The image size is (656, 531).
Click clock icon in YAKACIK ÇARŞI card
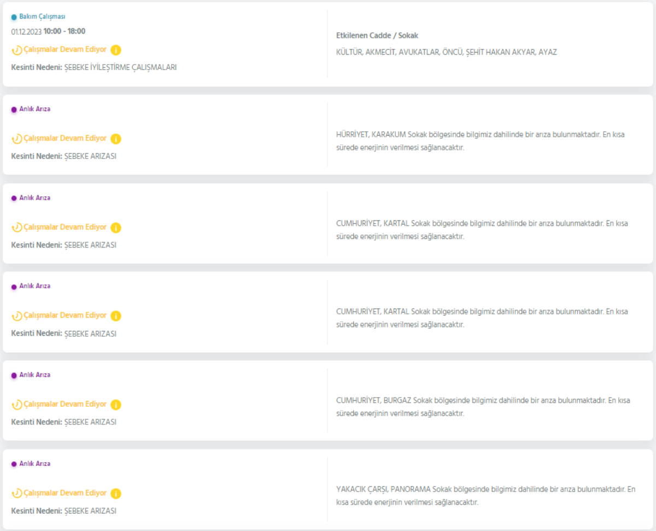(x=17, y=493)
